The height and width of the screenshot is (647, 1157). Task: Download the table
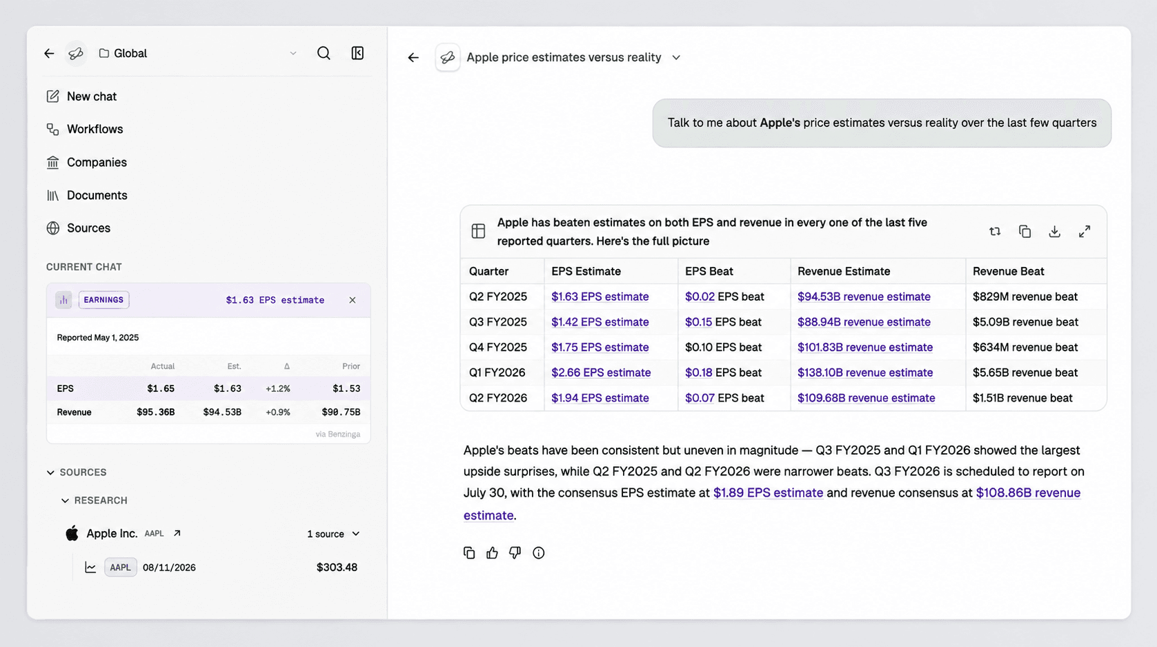(x=1054, y=231)
